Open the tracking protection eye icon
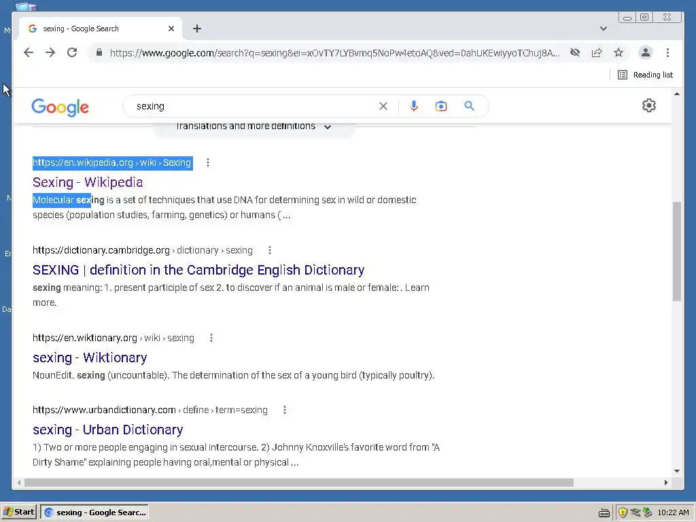 coord(575,53)
